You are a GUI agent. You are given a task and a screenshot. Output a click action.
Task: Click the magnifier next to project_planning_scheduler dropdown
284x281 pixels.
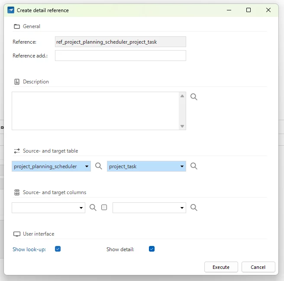pos(99,166)
